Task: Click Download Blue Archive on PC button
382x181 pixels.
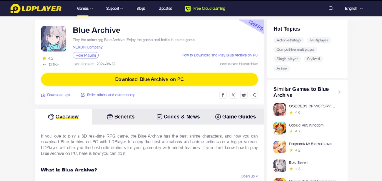Action: click(149, 79)
